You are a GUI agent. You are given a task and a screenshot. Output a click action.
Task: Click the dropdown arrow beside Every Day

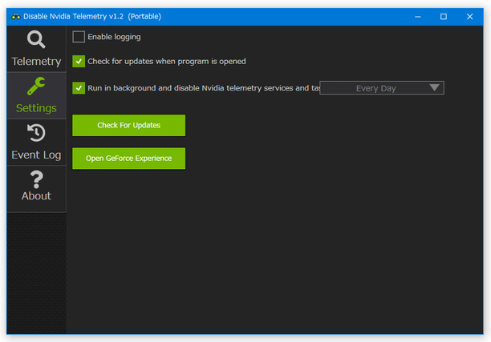(x=434, y=87)
